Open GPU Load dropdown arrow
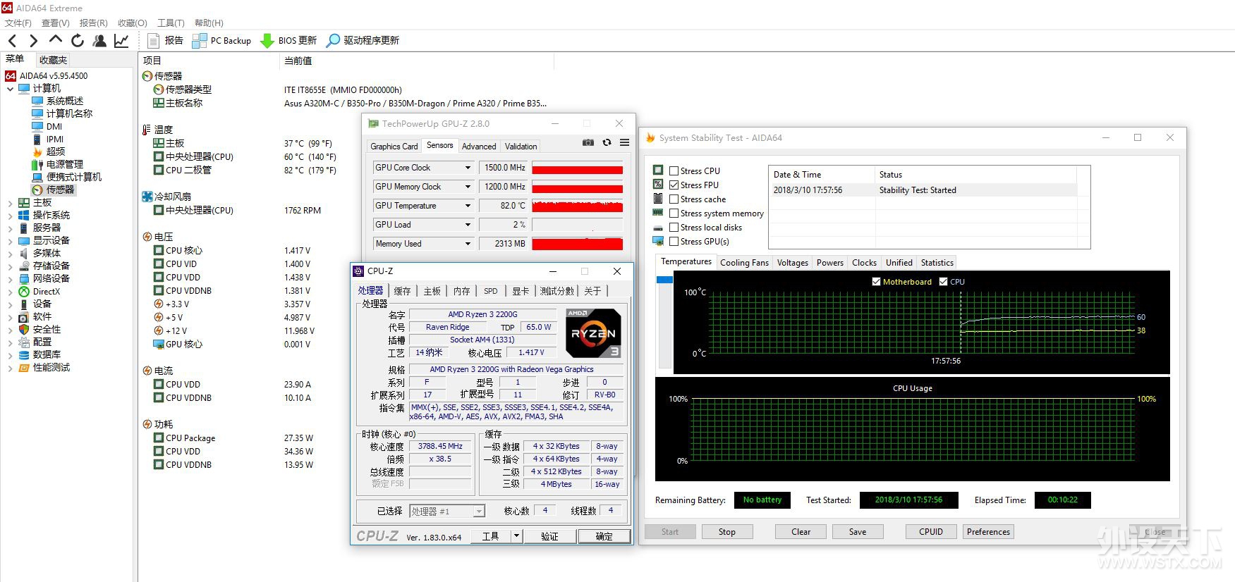The image size is (1235, 582). point(467,225)
